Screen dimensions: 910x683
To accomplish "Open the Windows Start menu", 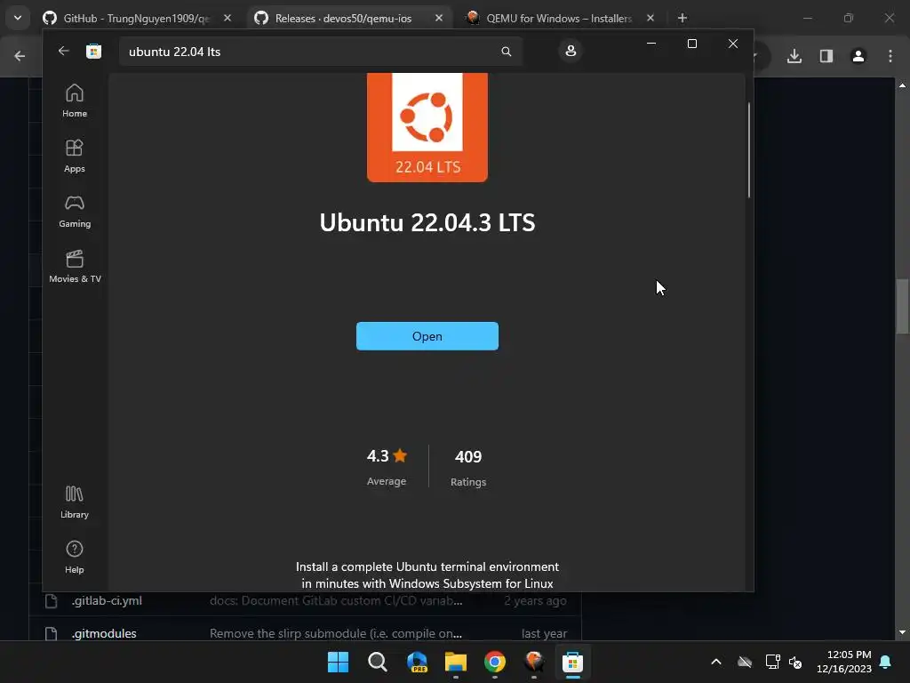I will click(339, 662).
